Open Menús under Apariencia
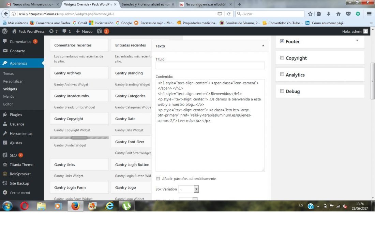Image resolution: width=375 pixels, height=232 pixels. pyautogui.click(x=9, y=96)
